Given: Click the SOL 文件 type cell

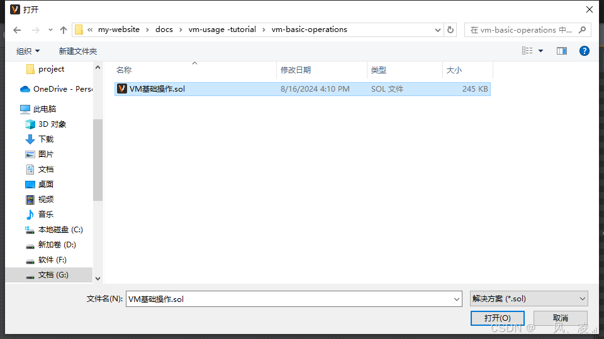Looking at the screenshot, I should (387, 89).
